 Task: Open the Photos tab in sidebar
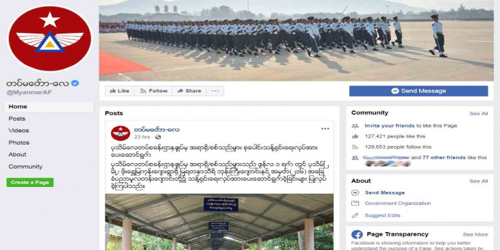tap(18, 142)
